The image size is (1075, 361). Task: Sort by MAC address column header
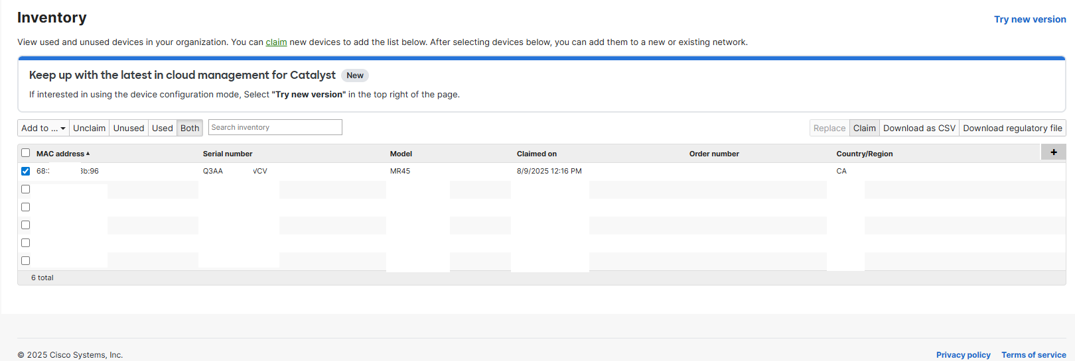(x=63, y=154)
